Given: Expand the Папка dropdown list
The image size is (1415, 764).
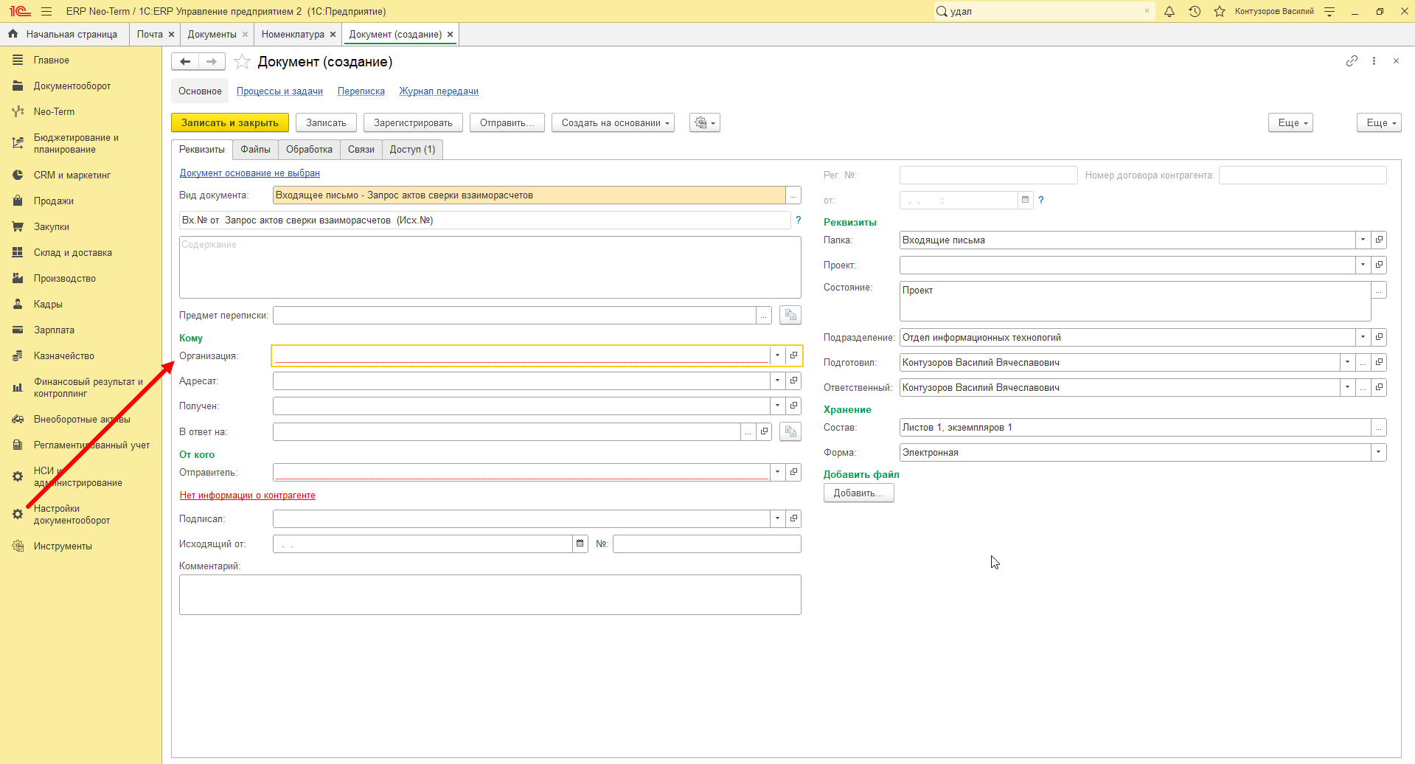Looking at the screenshot, I should (x=1363, y=240).
